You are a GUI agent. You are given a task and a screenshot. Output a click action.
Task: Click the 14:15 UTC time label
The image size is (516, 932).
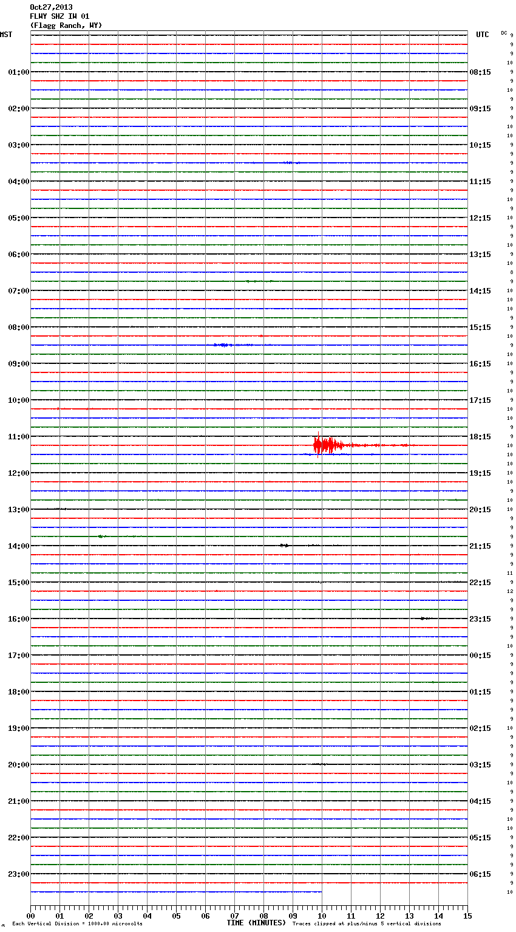click(480, 291)
